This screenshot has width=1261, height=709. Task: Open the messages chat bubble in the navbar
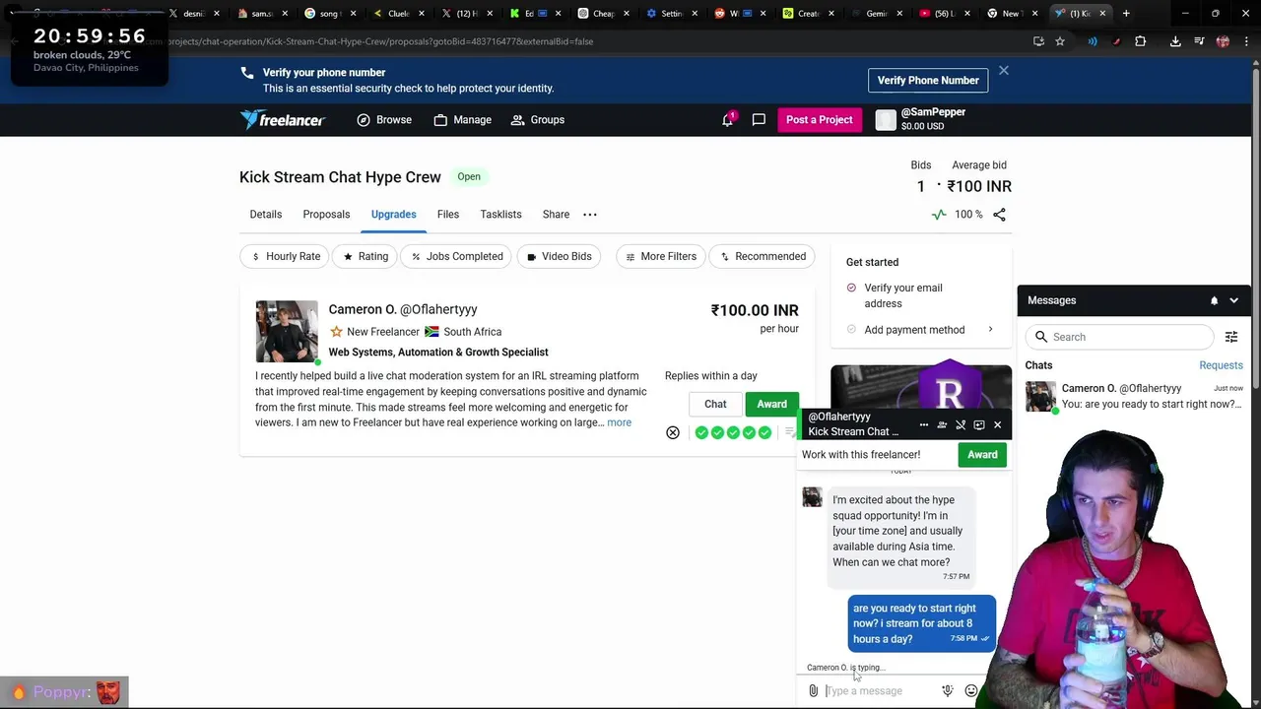click(x=759, y=120)
